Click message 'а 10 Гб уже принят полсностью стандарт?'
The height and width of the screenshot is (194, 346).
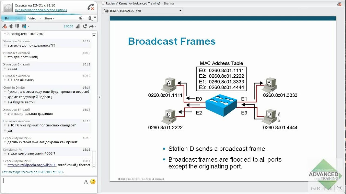point(42,125)
